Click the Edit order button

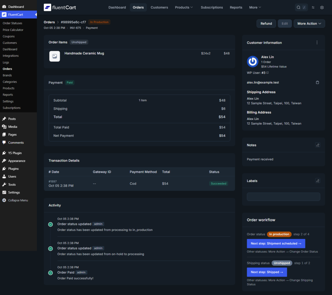(x=285, y=24)
